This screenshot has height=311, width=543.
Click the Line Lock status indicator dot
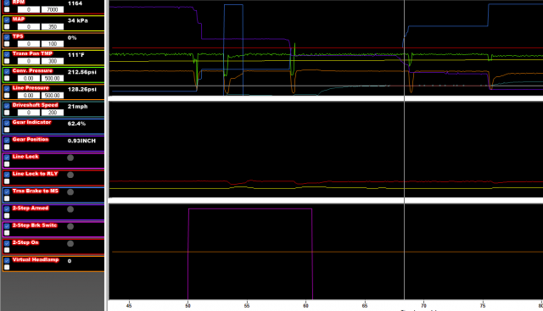click(x=70, y=158)
